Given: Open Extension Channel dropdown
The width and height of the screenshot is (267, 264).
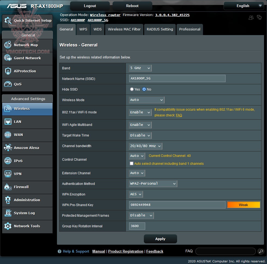Looking at the screenshot, I should tap(137, 173).
